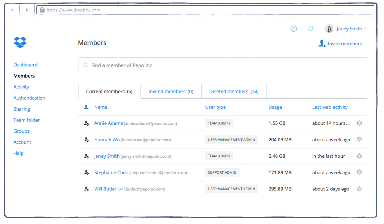The height and width of the screenshot is (224, 384).
Task: Click the gear icon in Will Butler's row
Action: pos(359,189)
